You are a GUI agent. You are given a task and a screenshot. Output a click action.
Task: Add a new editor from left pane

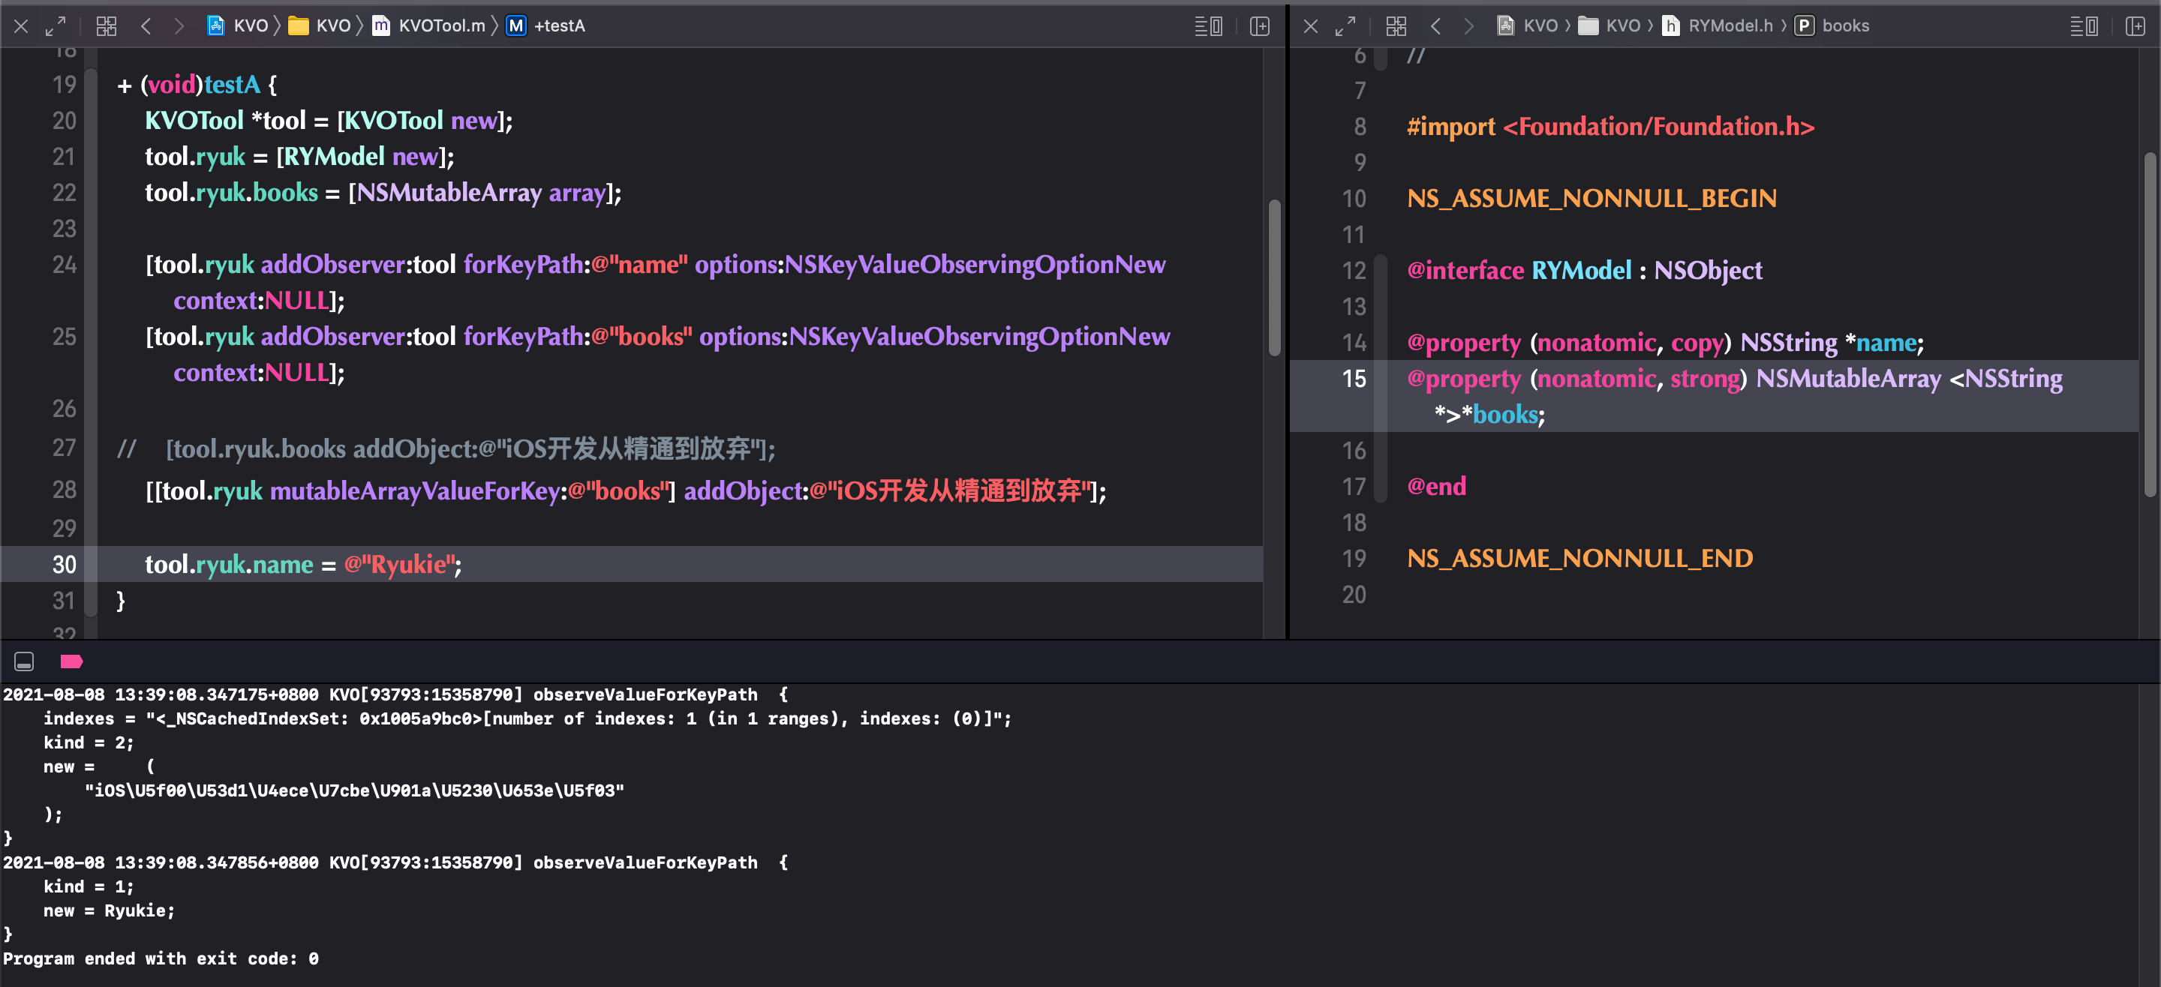[1259, 26]
